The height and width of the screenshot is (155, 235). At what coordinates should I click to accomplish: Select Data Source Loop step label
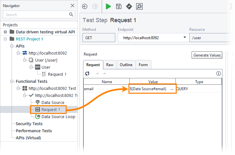click(x=58, y=116)
